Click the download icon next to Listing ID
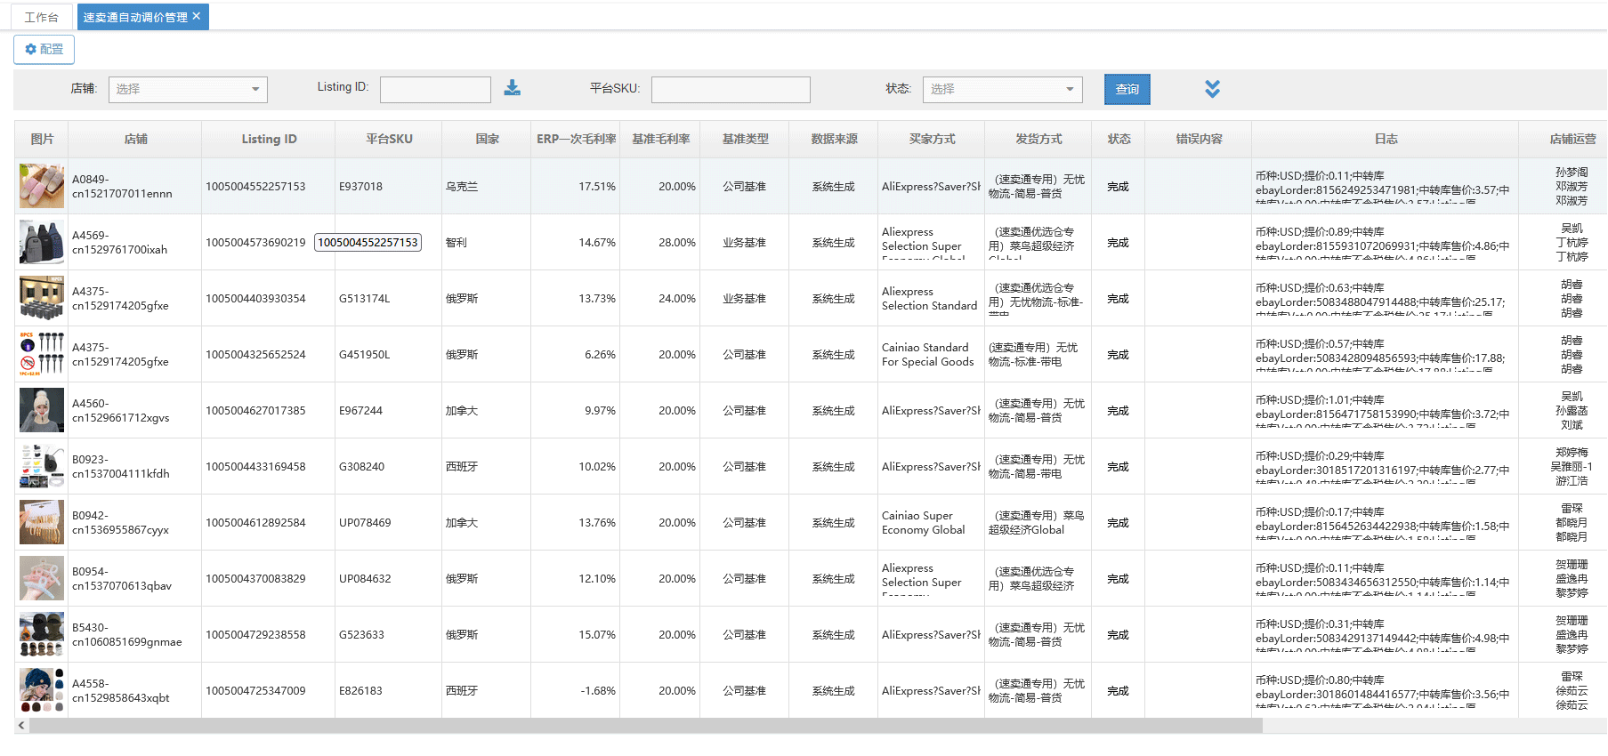 (x=513, y=88)
